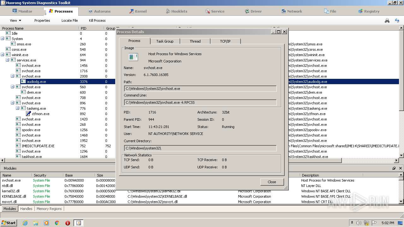This screenshot has width=404, height=227.
Task: Click the volume speaker tray icon
Action: point(359,223)
